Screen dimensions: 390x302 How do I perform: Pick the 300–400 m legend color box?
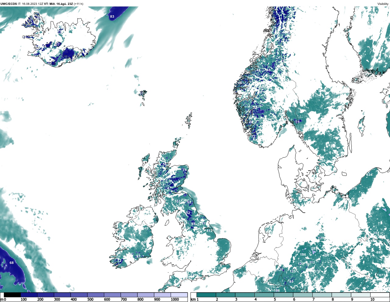tap(62, 295)
